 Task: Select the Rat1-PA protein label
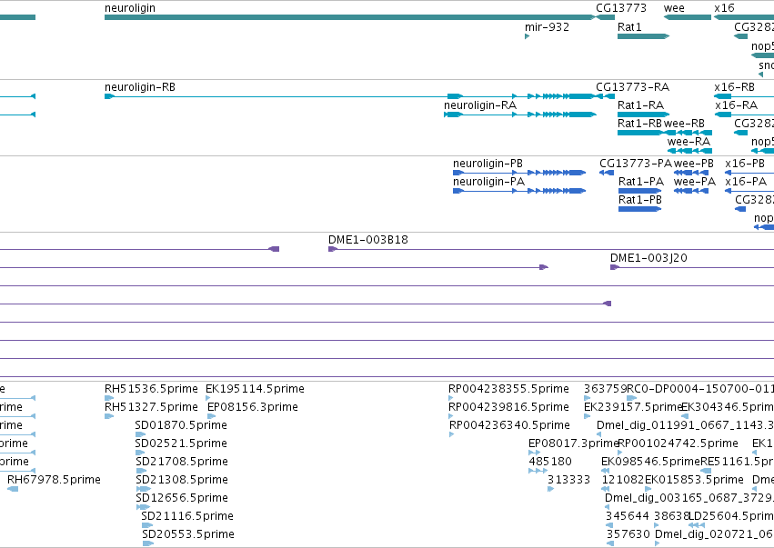[x=640, y=182]
